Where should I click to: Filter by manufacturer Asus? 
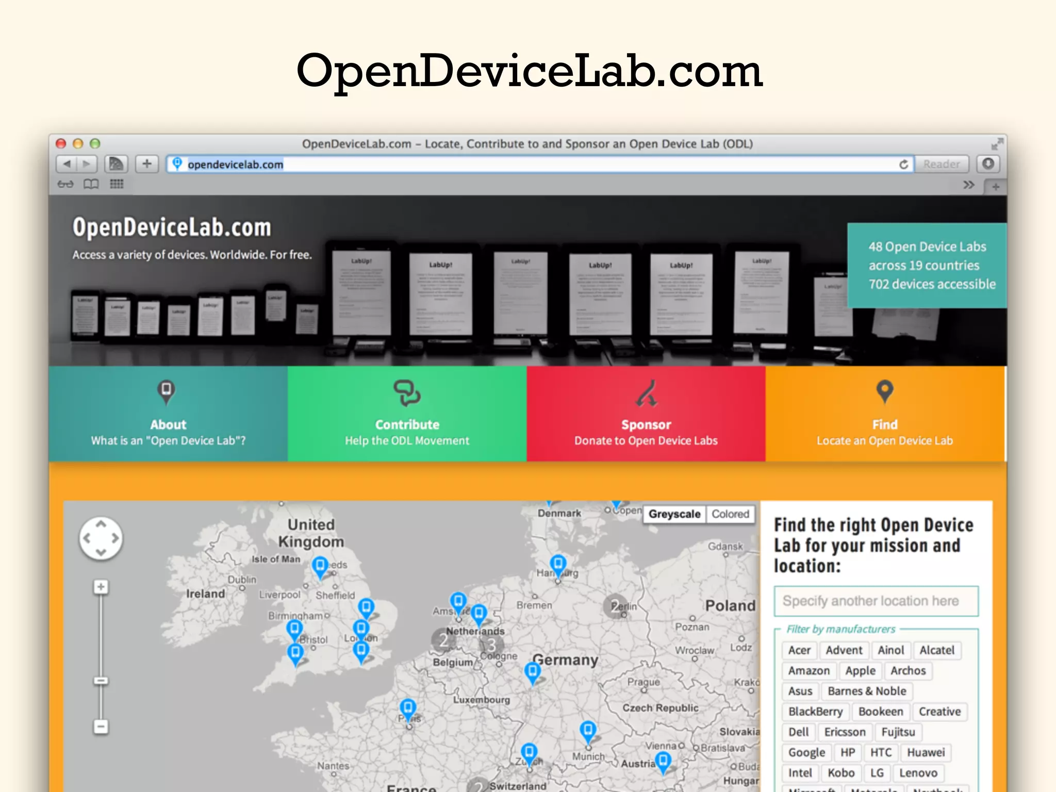[800, 691]
